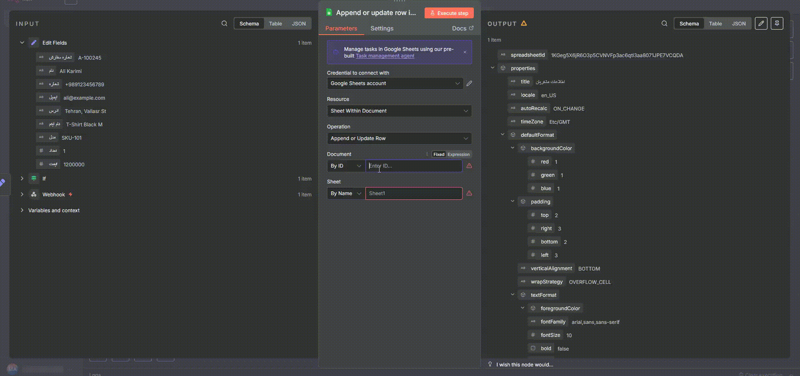
Task: Click the Sheet field warning triangle icon
Action: [469, 193]
